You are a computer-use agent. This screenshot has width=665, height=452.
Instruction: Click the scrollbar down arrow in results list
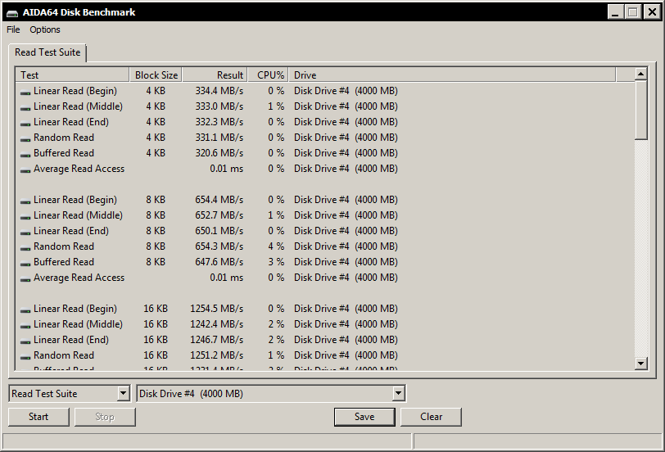641,363
